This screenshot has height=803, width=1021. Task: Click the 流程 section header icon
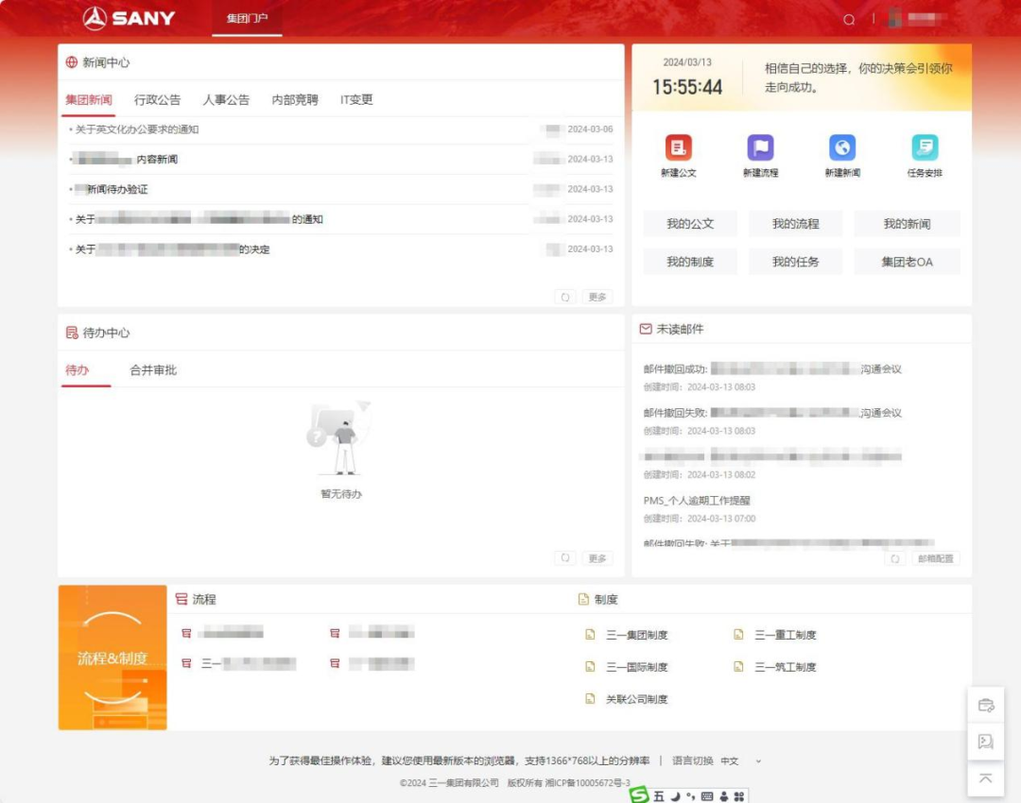pyautogui.click(x=181, y=599)
